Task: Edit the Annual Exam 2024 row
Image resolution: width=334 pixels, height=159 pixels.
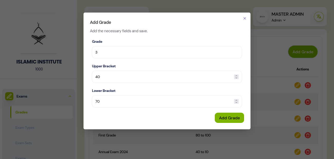Action: (297, 152)
